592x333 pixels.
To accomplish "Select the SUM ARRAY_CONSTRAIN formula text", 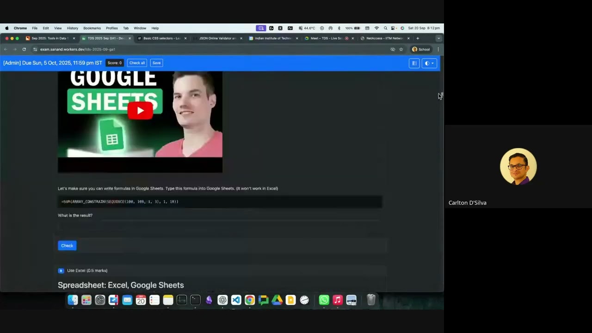I will 120,202.
